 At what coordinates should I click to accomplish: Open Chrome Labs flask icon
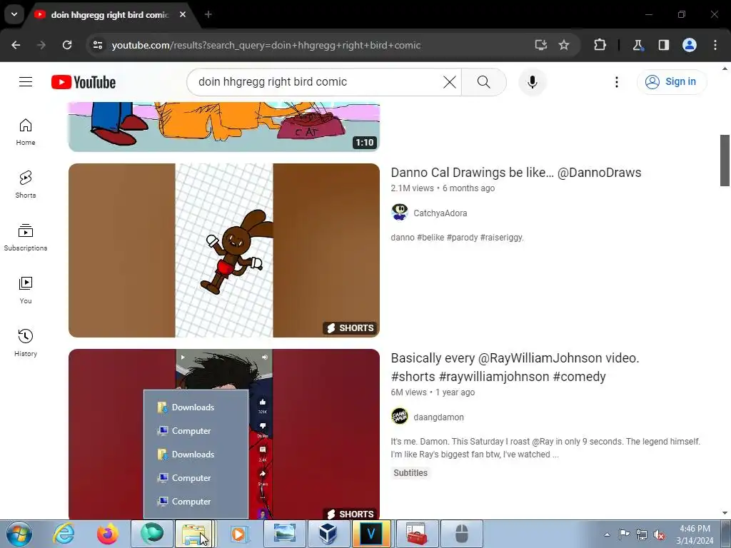click(x=637, y=45)
